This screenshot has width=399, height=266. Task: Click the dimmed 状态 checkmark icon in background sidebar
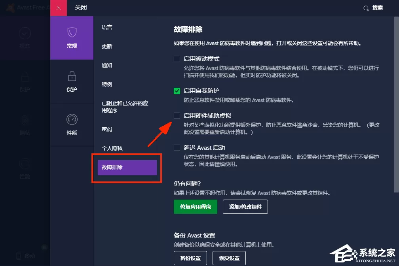coord(25,33)
